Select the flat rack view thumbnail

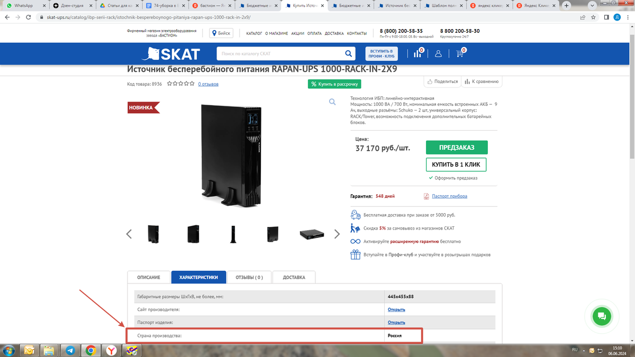312,234
